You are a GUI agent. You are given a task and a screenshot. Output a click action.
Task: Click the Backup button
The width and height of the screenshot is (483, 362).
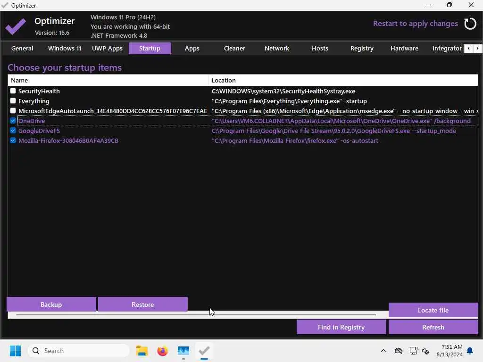[x=51, y=304]
